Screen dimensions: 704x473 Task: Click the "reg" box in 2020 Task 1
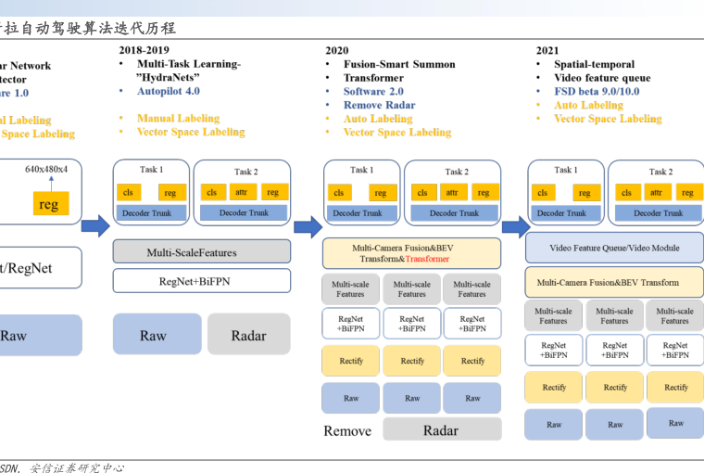[383, 192]
